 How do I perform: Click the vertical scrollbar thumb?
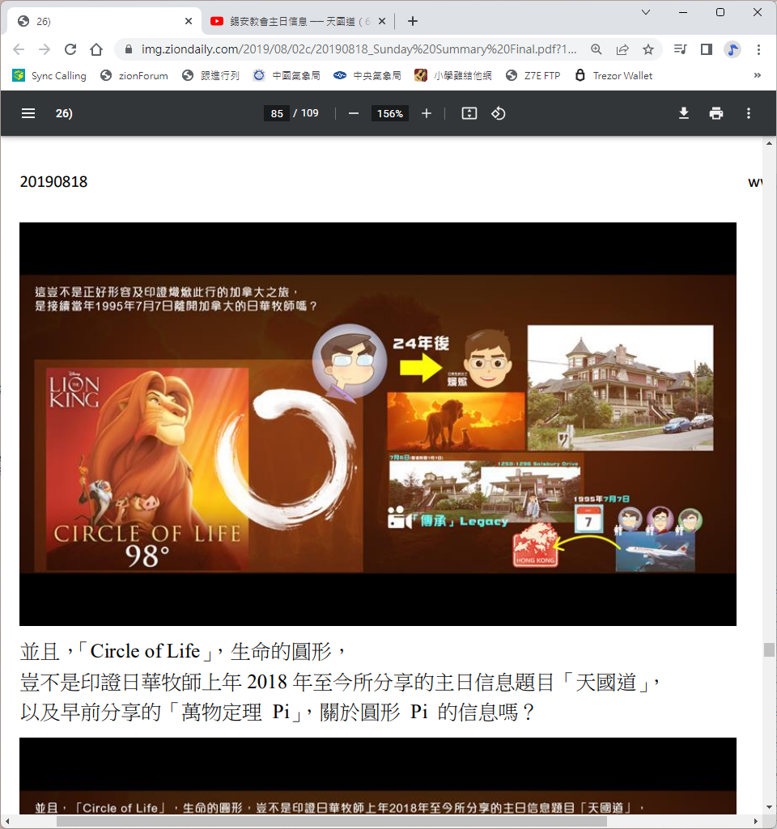coord(769,649)
